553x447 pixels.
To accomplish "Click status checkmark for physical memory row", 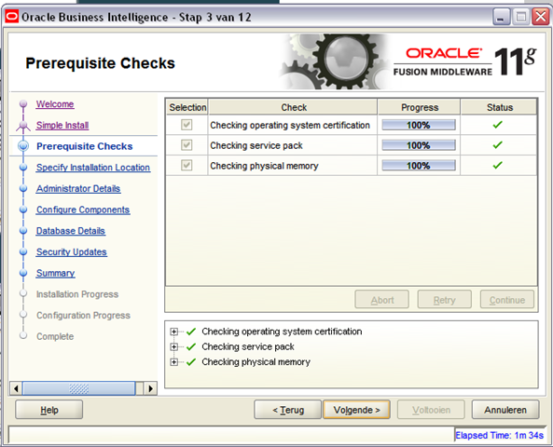I will 498,165.
